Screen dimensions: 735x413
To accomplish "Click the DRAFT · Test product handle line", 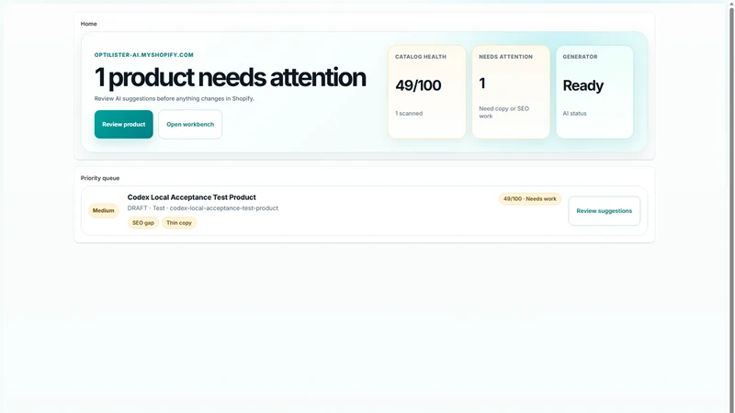I will coord(203,208).
